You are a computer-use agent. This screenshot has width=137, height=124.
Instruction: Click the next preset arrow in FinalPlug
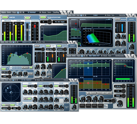coord(40,13)
